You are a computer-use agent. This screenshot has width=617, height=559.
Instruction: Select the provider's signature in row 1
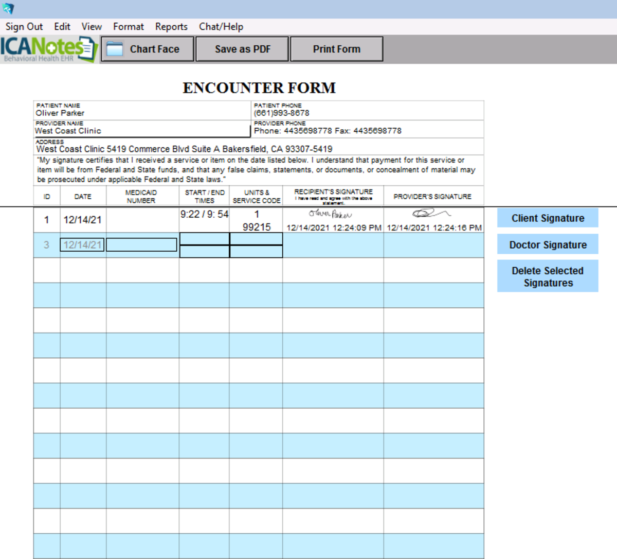tap(431, 213)
